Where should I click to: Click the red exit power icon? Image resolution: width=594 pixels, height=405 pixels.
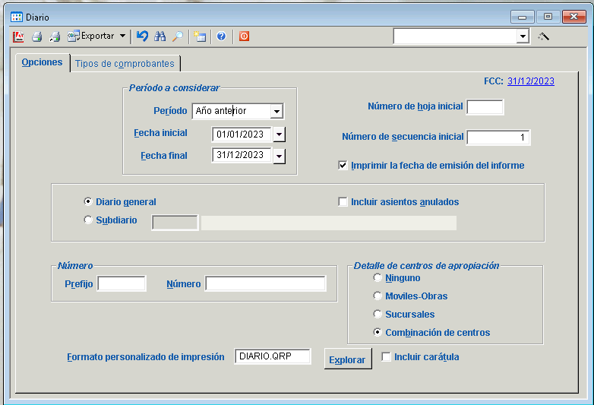pyautogui.click(x=244, y=36)
